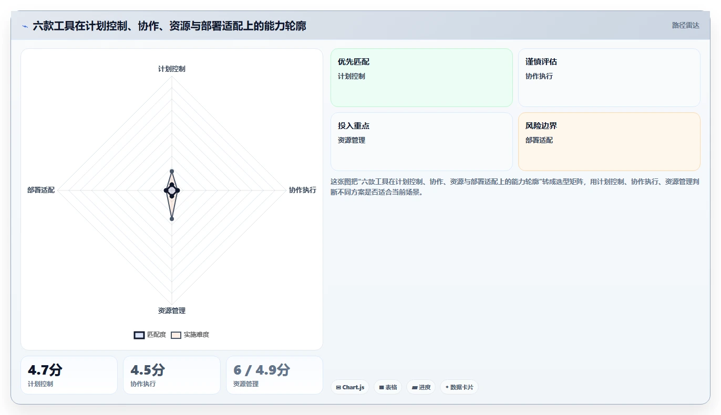Select the 进度 tag chip

point(421,387)
